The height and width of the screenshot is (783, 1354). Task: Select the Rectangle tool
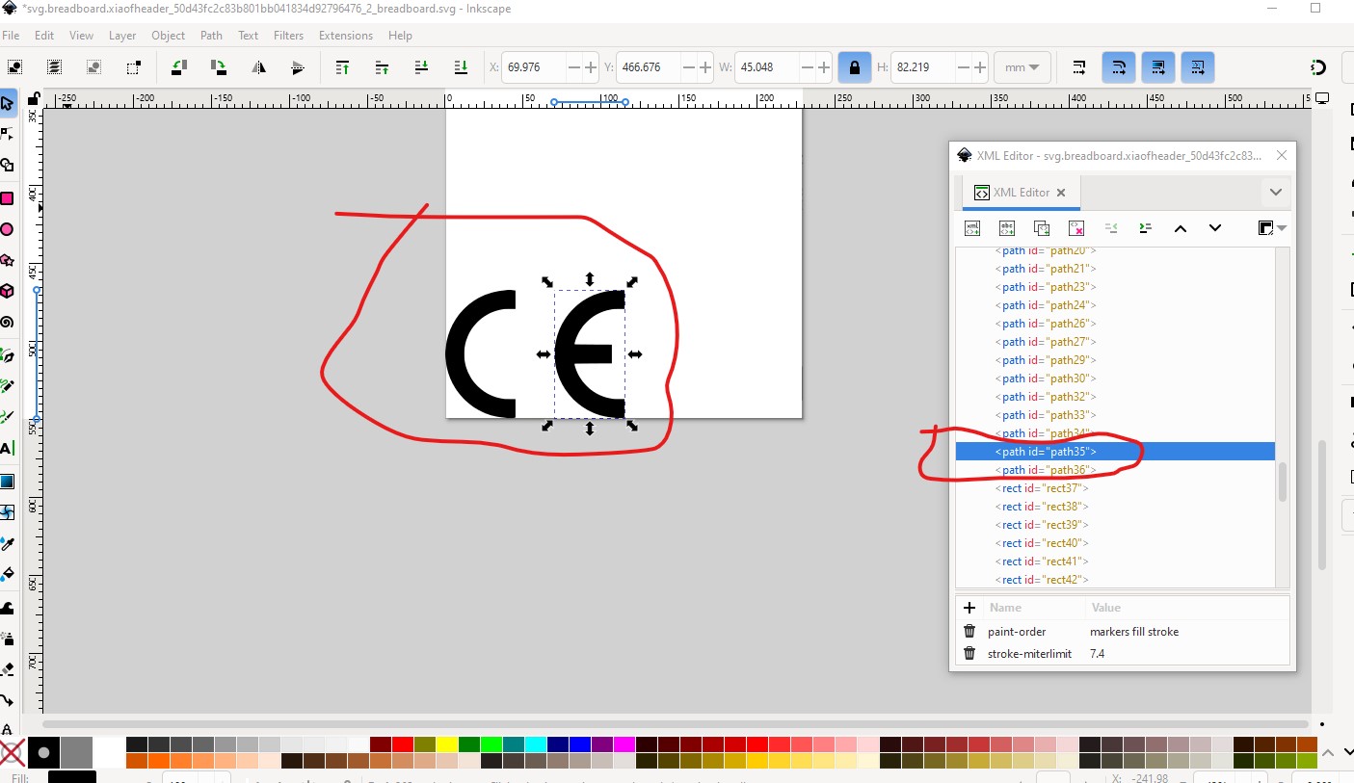[8, 198]
